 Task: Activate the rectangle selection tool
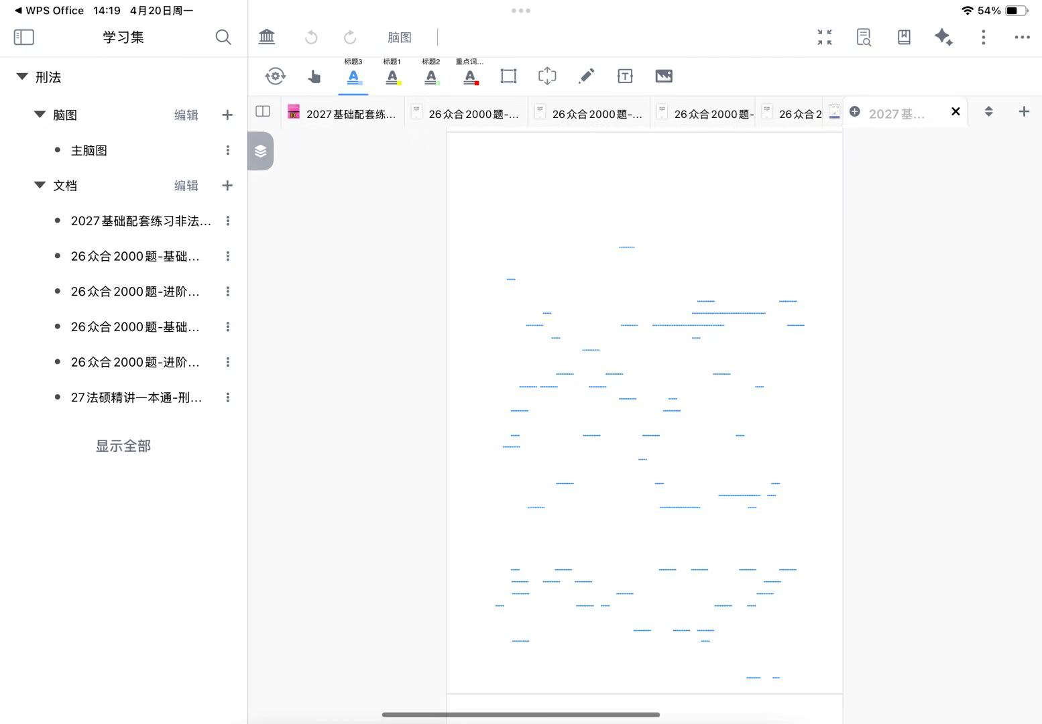[508, 76]
